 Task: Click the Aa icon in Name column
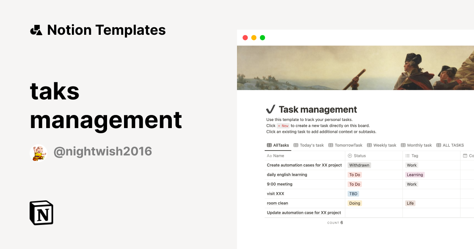pyautogui.click(x=269, y=156)
